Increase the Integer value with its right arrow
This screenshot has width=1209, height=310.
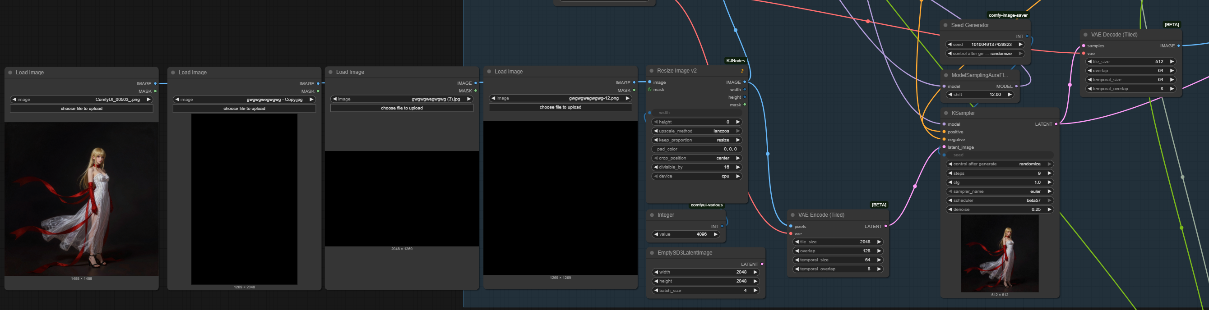click(x=715, y=234)
